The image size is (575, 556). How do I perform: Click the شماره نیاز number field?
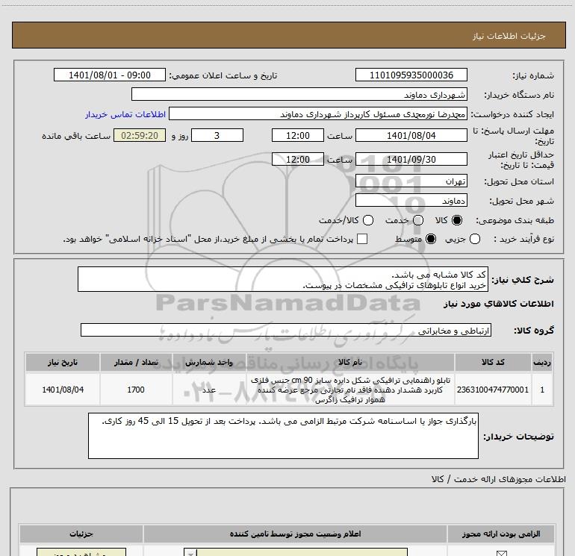pos(411,75)
